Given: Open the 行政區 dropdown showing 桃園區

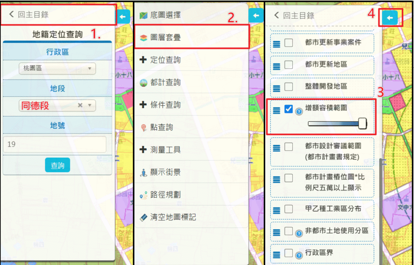Looking at the screenshot, I should pyautogui.click(x=57, y=69).
